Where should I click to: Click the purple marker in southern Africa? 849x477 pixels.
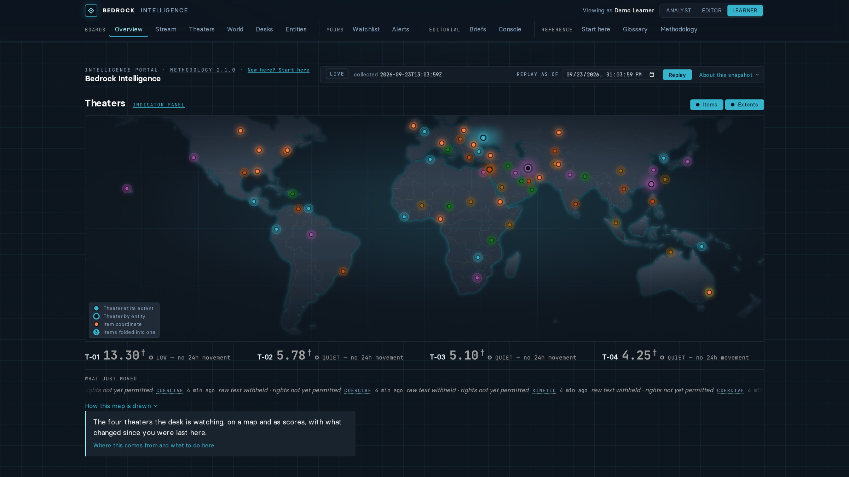(477, 278)
